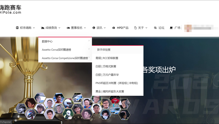Expand the 赛事报名 dropdown arrow

point(85,28)
